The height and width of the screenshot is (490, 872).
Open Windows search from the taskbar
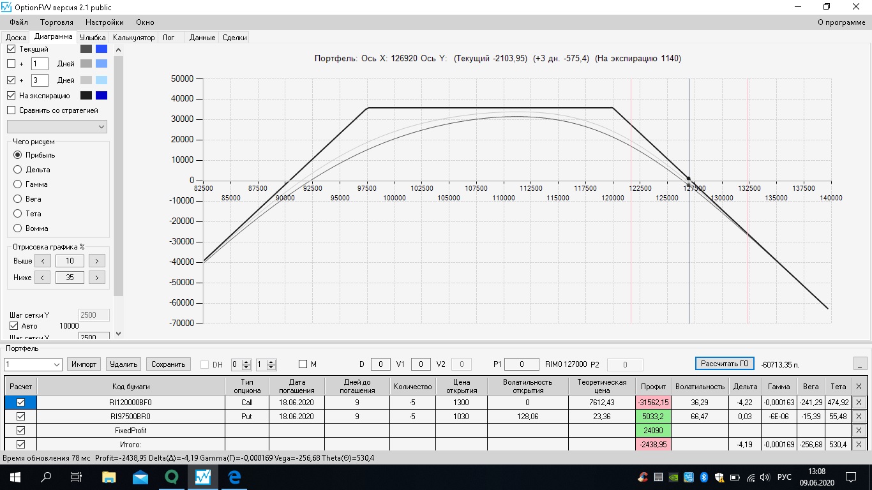pyautogui.click(x=46, y=477)
